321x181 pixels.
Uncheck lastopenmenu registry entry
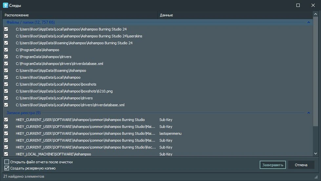[x=6, y=133]
